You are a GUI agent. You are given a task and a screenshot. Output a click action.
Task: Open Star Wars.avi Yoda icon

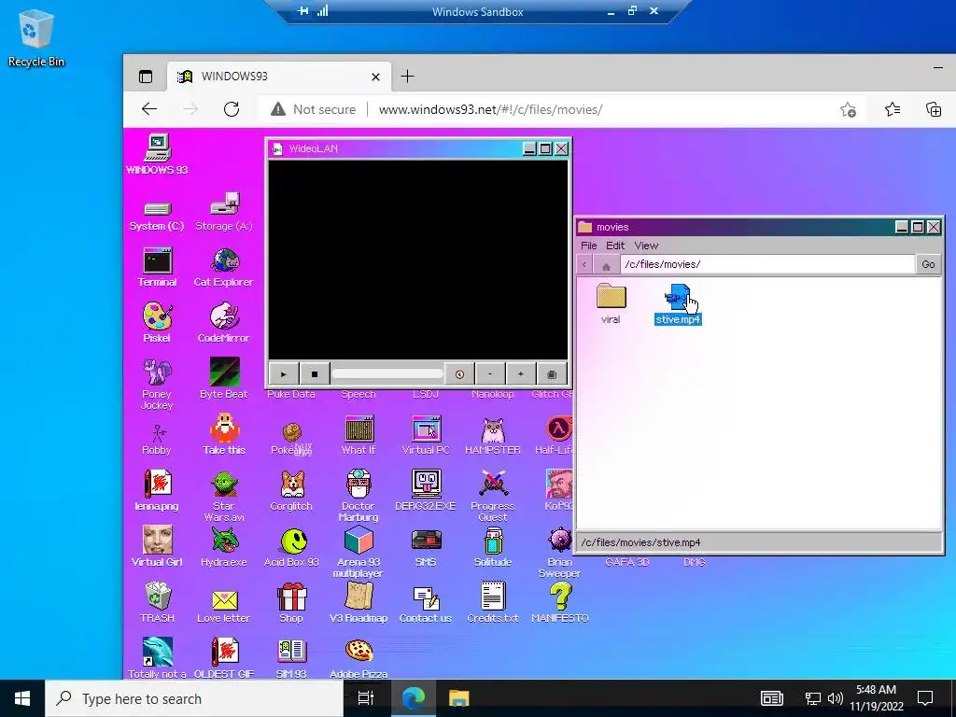coord(224,485)
